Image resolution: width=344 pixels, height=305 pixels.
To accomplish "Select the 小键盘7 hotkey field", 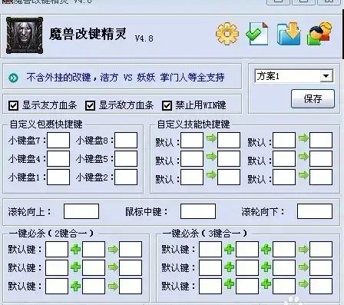I will tap(58, 140).
